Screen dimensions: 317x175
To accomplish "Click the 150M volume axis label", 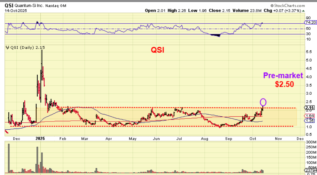I will point(311,158).
